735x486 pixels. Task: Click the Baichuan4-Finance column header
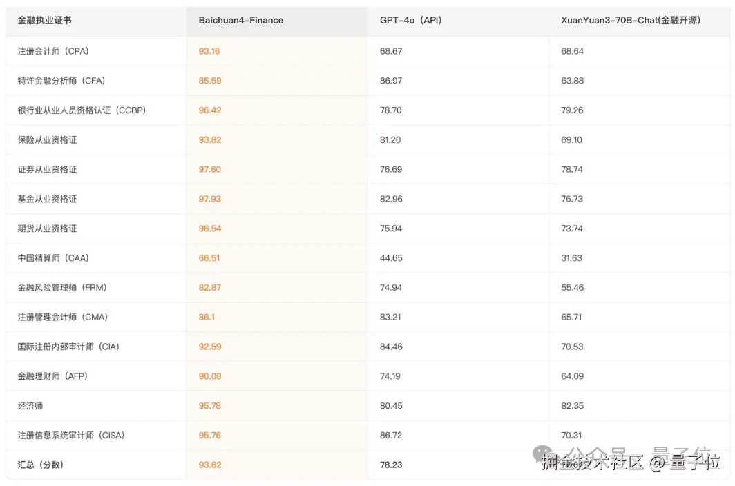click(x=241, y=21)
